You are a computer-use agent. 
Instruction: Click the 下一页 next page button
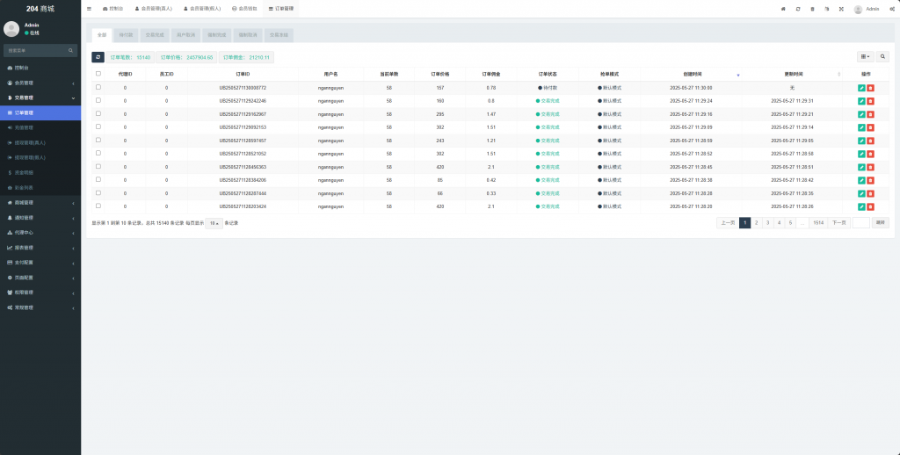[x=839, y=223]
